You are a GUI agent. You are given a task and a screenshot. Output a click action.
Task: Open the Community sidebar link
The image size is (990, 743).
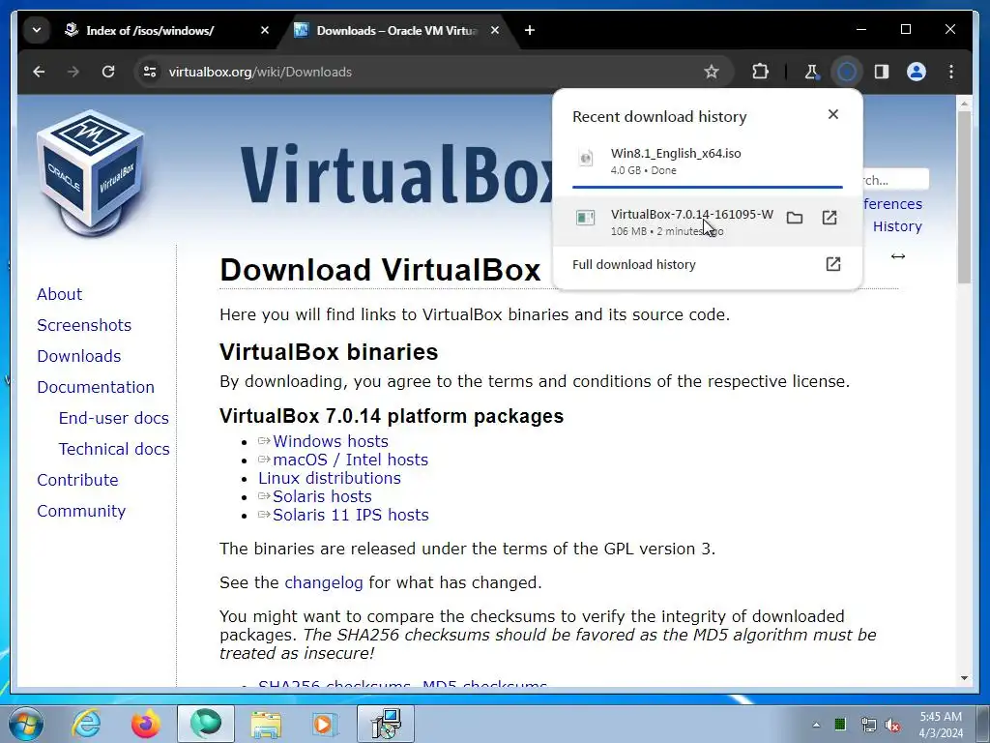(x=81, y=511)
